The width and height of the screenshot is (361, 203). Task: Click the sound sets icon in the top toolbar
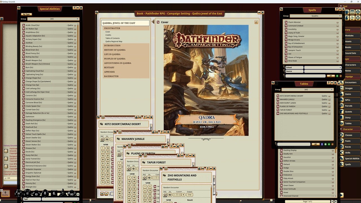point(352,18)
